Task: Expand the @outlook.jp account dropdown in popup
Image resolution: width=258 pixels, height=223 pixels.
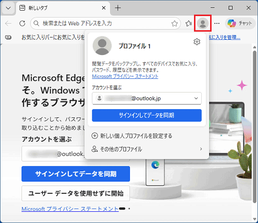Action: [x=147, y=98]
